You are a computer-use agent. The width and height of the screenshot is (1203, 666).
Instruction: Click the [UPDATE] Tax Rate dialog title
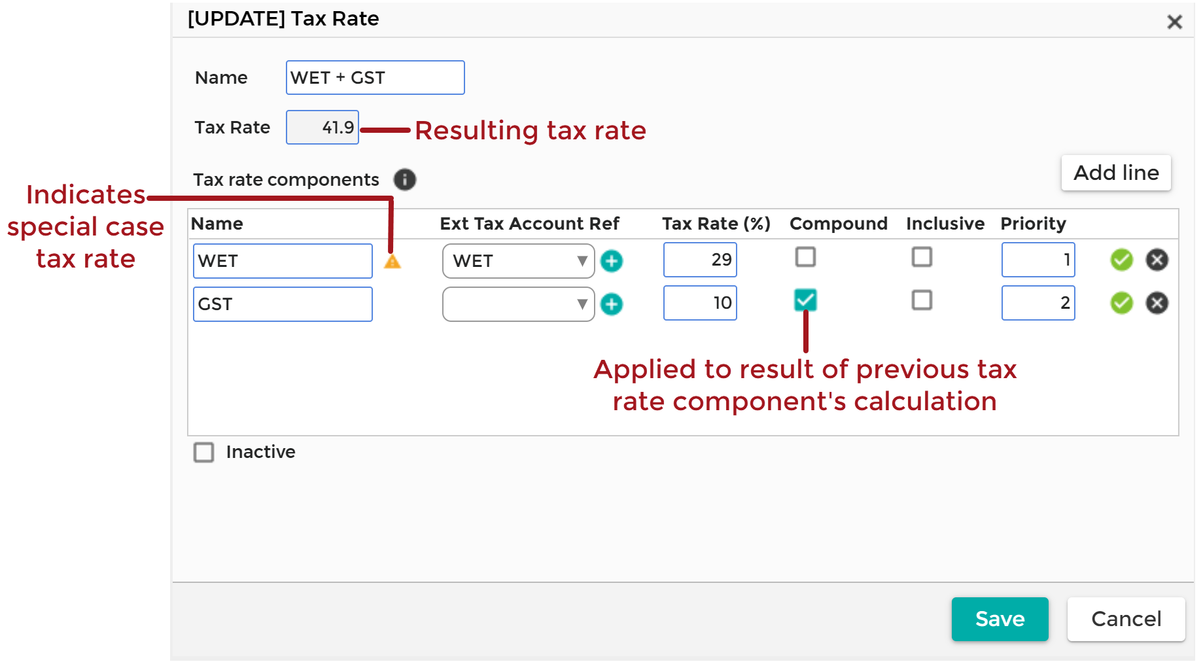tap(283, 18)
